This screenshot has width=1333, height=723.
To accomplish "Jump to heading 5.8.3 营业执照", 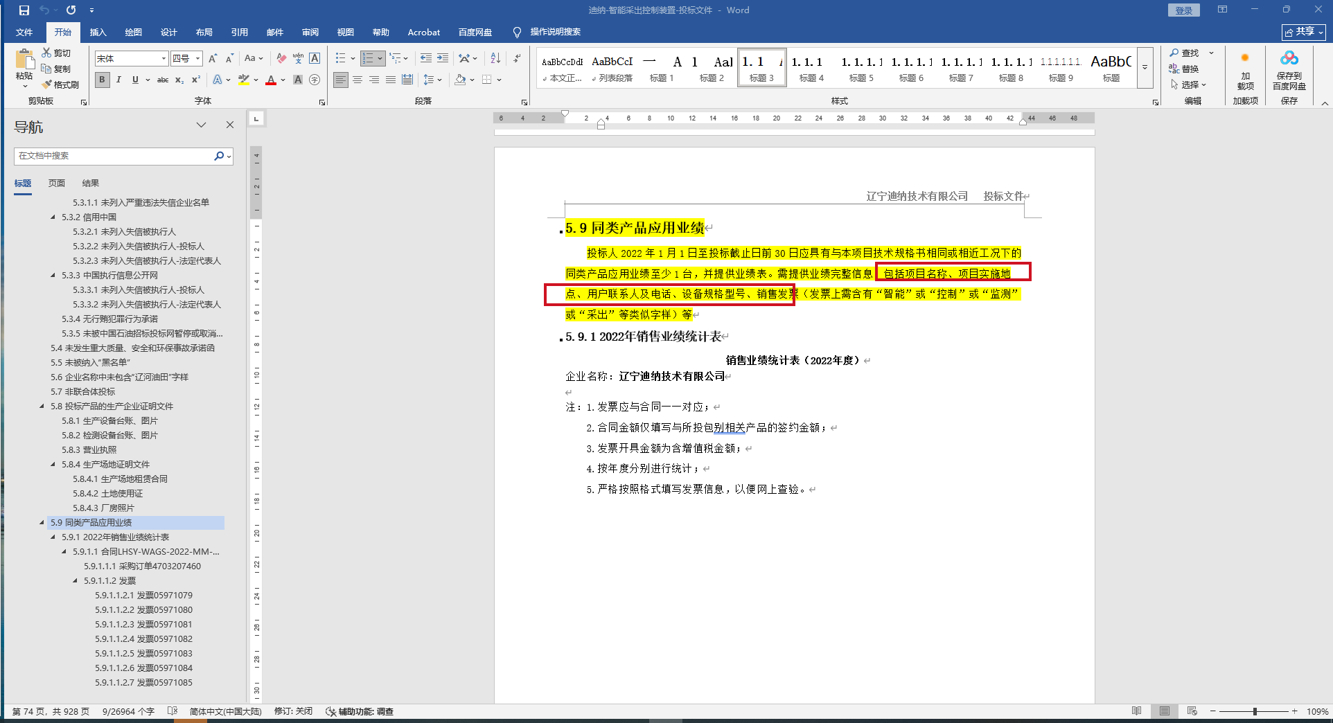I will pos(89,449).
